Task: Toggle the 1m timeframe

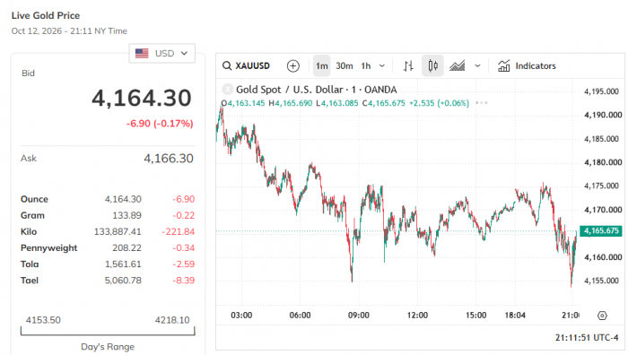Action: pos(321,65)
